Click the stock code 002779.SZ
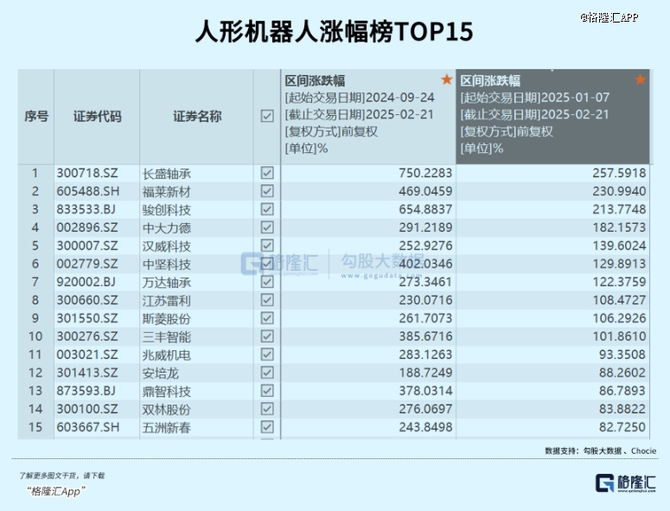Image resolution: width=670 pixels, height=511 pixels. pos(87,264)
